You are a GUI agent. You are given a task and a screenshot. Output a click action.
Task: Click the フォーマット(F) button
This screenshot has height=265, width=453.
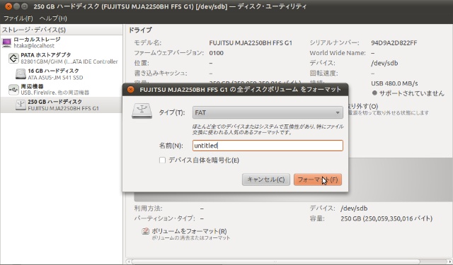point(318,179)
